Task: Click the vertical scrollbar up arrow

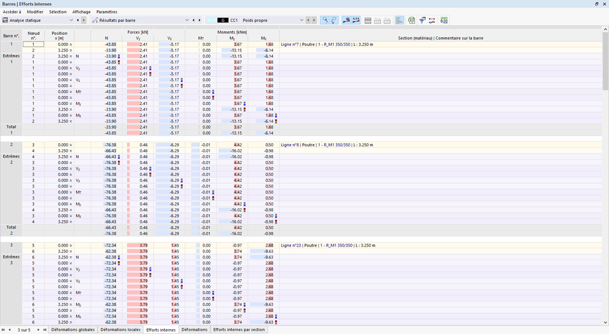Action: click(x=605, y=29)
